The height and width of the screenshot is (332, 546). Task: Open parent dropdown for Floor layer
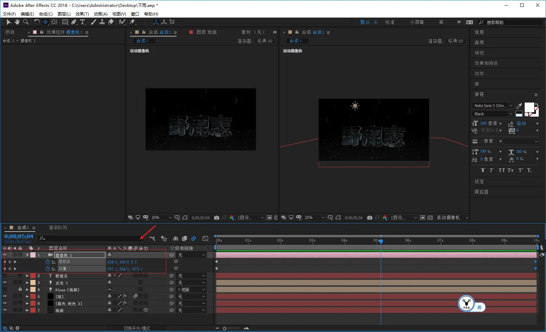coord(191,290)
